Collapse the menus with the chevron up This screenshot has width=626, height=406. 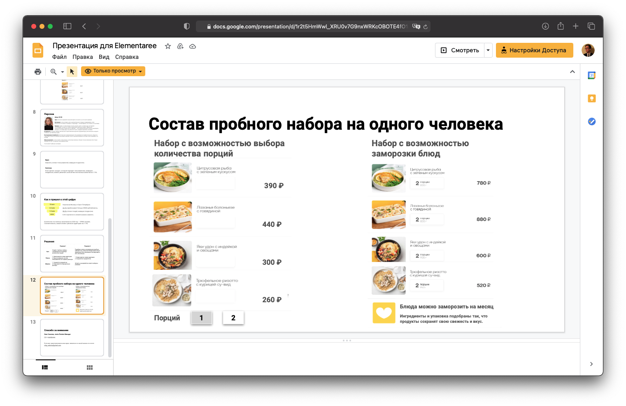tap(572, 72)
